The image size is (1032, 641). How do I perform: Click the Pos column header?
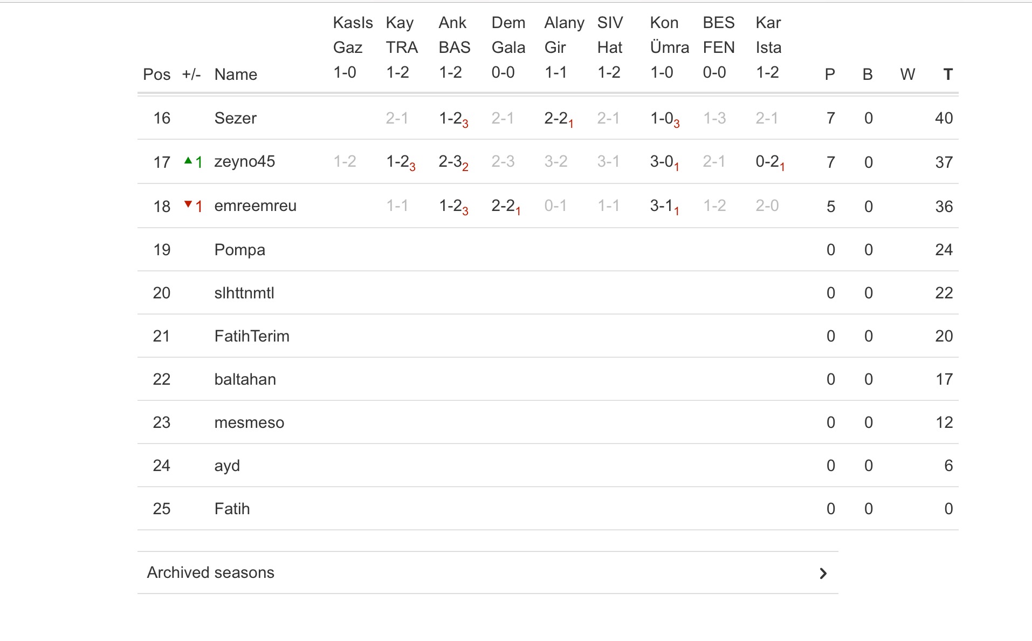(156, 74)
